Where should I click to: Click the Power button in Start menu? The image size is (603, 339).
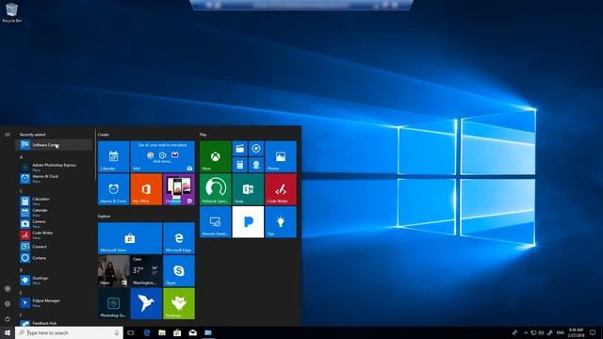8,319
